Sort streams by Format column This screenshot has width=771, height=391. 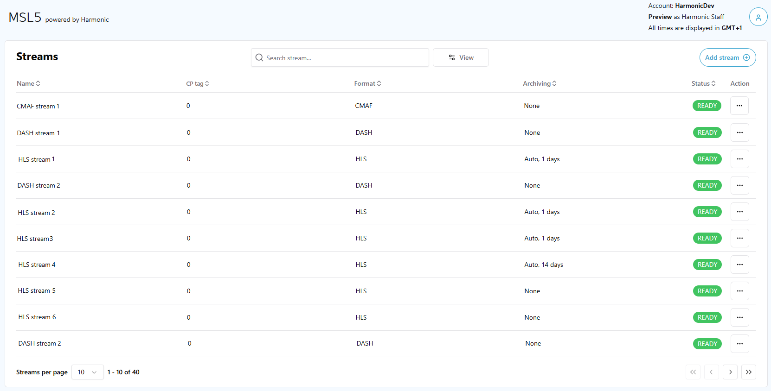coord(367,83)
